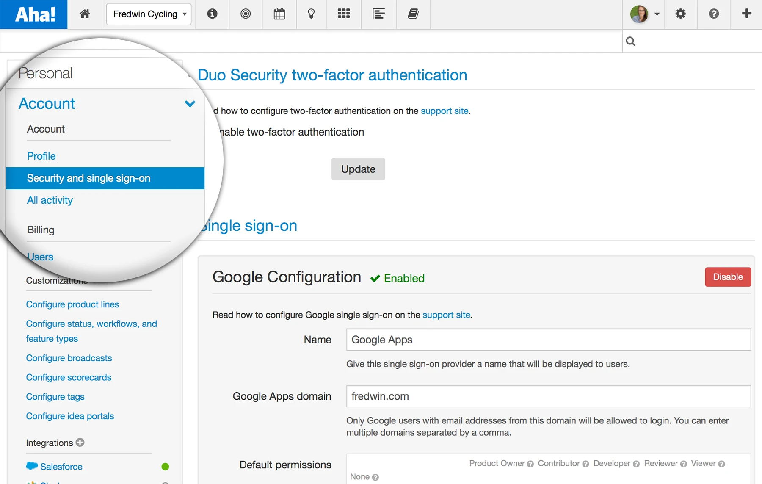Open the settings gear menu
This screenshot has width=762, height=484.
click(680, 14)
